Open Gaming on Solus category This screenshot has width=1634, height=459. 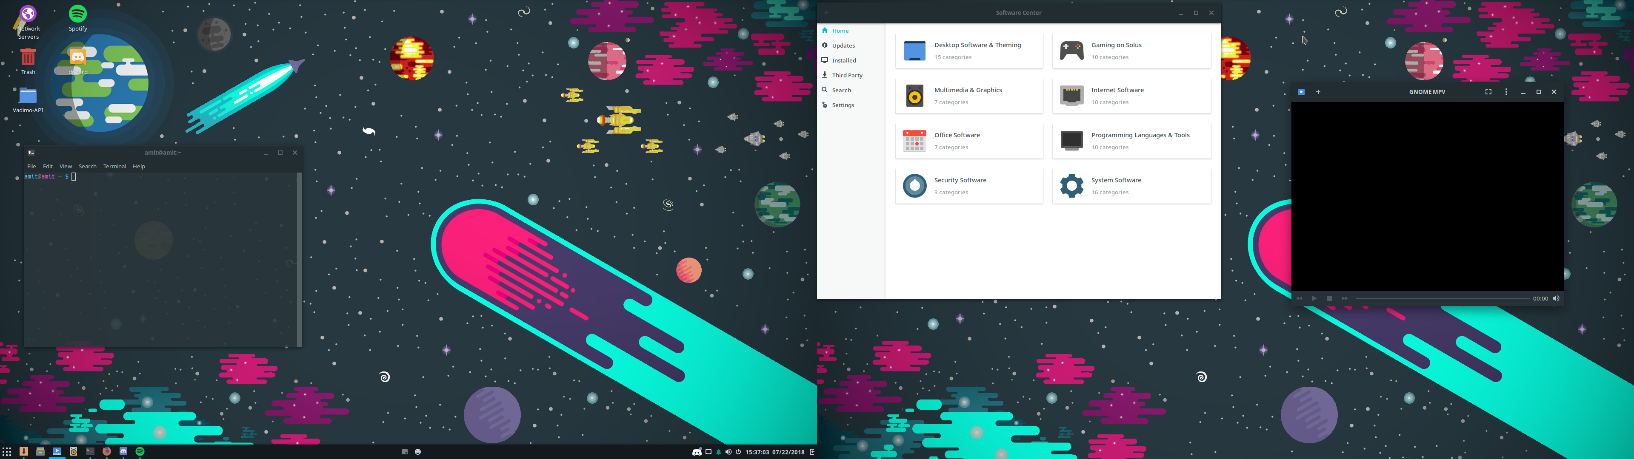click(x=1131, y=51)
